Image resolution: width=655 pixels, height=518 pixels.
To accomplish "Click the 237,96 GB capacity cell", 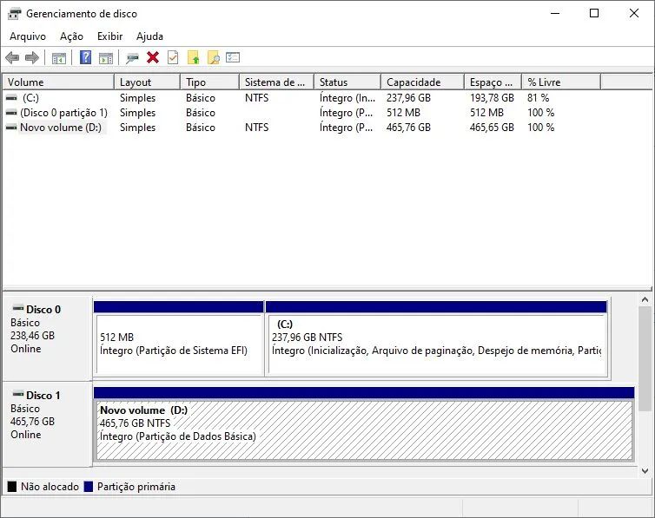I will 408,97.
